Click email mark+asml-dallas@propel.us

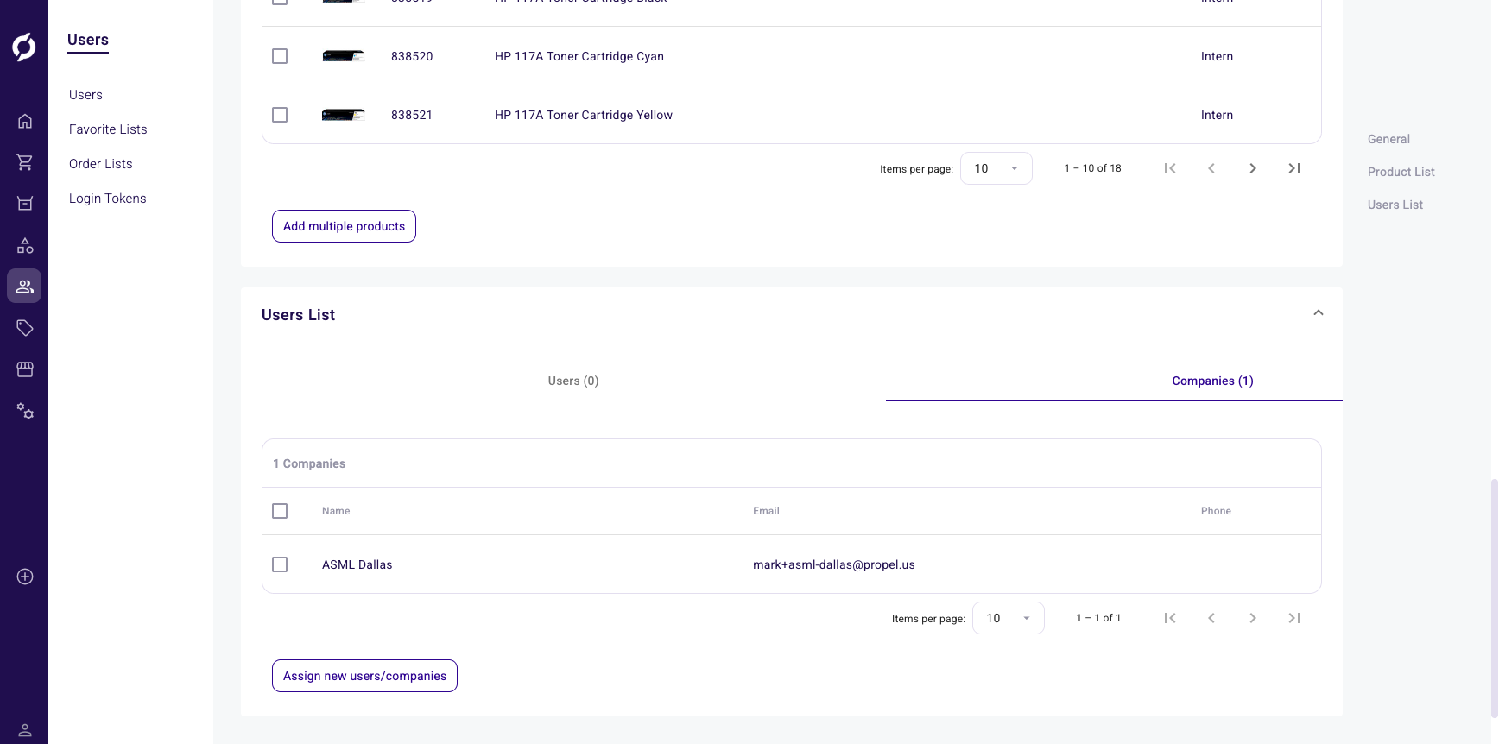click(x=834, y=564)
